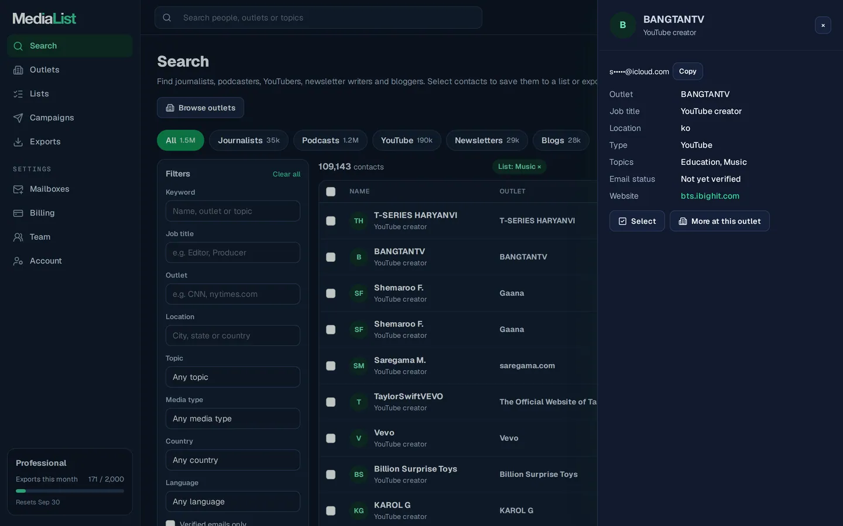Open the Exports page
The height and width of the screenshot is (526, 843).
(x=70, y=141)
